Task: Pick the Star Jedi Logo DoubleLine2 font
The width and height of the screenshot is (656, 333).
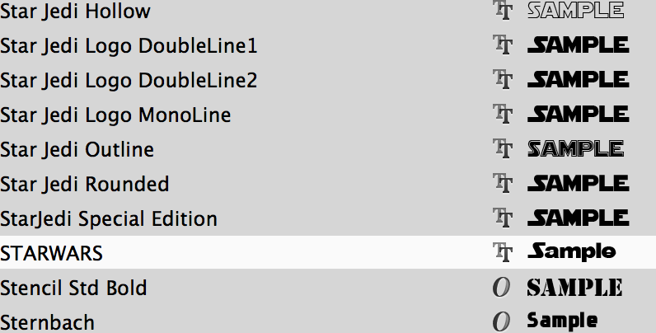Action: [328, 79]
